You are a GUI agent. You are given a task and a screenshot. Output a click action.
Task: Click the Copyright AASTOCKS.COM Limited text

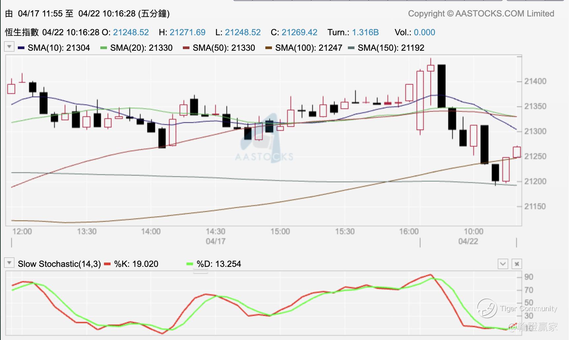click(481, 14)
